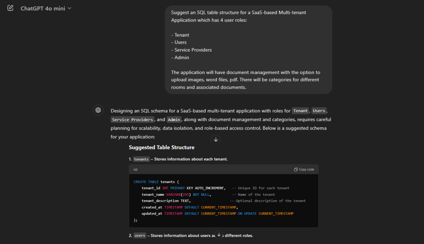Click the 'Service Providers' inline code tag
424x244 pixels.
pos(133,120)
